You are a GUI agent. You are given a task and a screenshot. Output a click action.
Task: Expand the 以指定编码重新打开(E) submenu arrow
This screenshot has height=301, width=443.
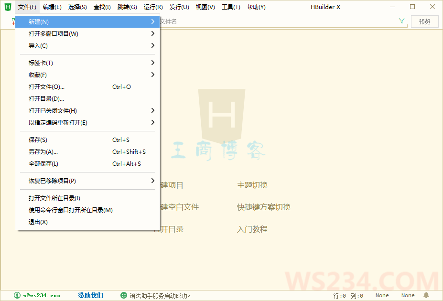[x=152, y=122]
